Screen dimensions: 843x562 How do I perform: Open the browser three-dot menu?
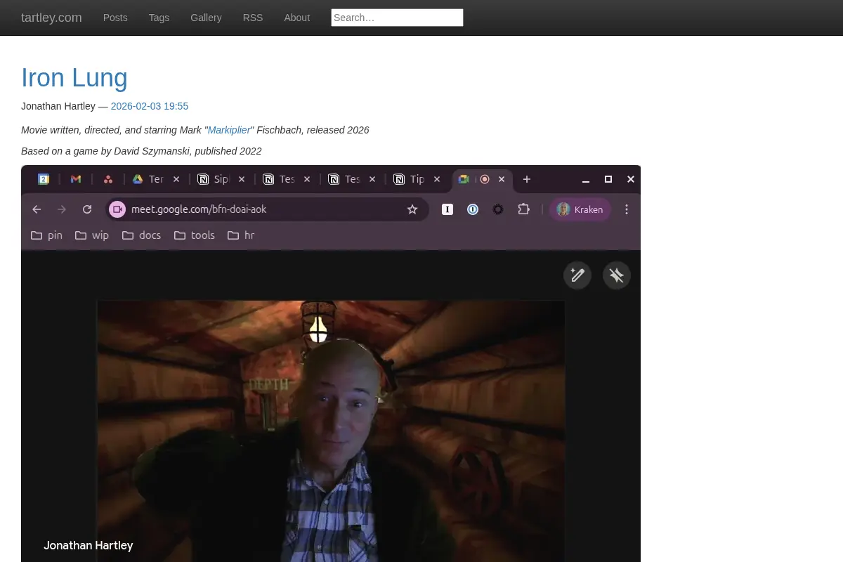click(627, 209)
